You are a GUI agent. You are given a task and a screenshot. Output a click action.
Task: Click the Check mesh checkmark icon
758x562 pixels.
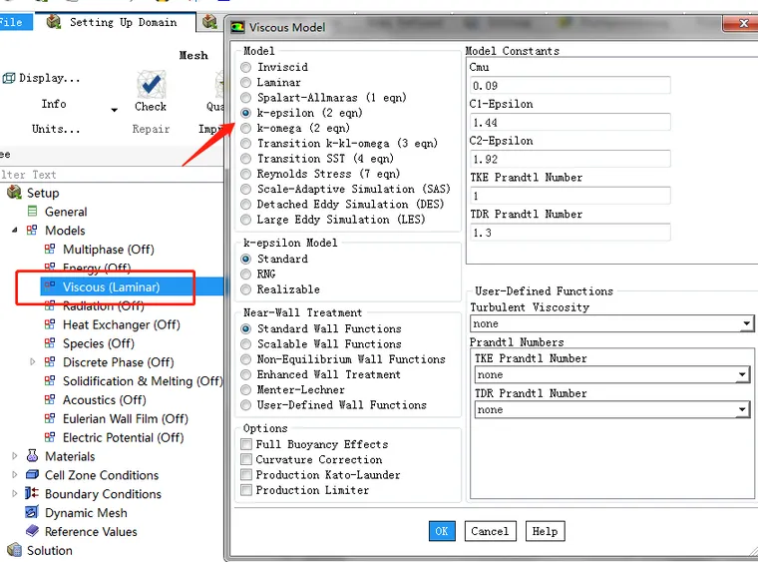(151, 84)
